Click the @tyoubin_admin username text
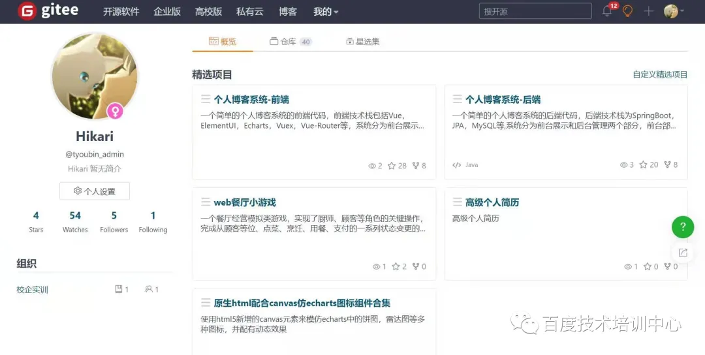 tap(95, 154)
